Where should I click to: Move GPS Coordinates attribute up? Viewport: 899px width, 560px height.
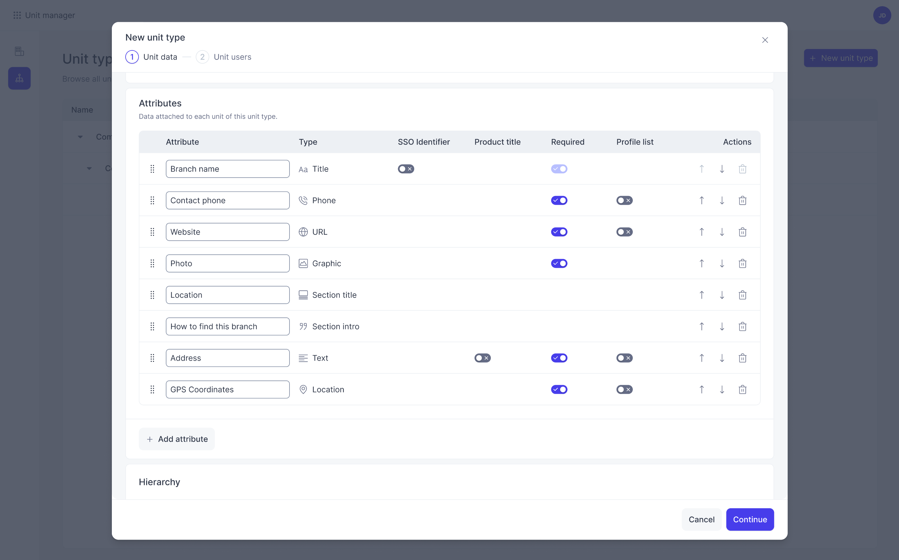[702, 389]
